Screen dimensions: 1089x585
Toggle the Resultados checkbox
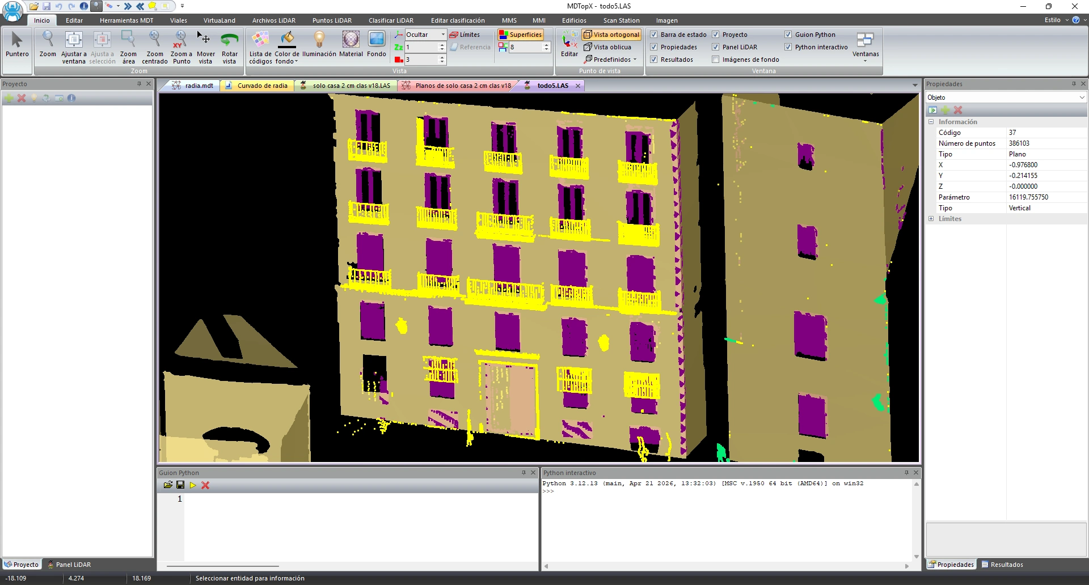point(654,60)
